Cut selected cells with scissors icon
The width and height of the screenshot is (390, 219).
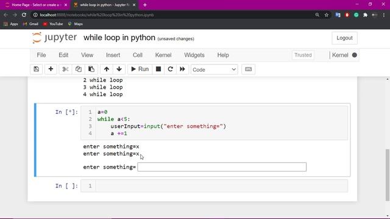pos(65,69)
